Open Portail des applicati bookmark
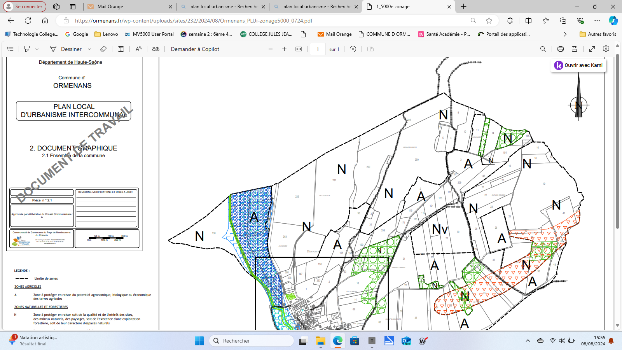This screenshot has height=350, width=622. pyautogui.click(x=504, y=34)
